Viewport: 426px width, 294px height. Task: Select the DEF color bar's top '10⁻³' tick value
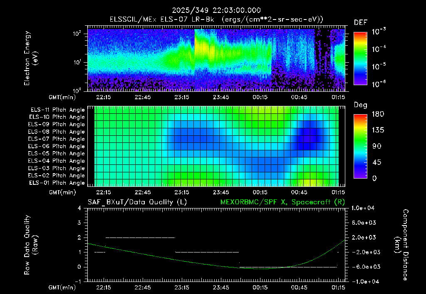[379, 32]
